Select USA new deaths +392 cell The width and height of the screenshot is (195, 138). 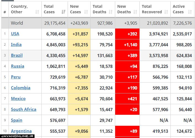click(x=127, y=34)
